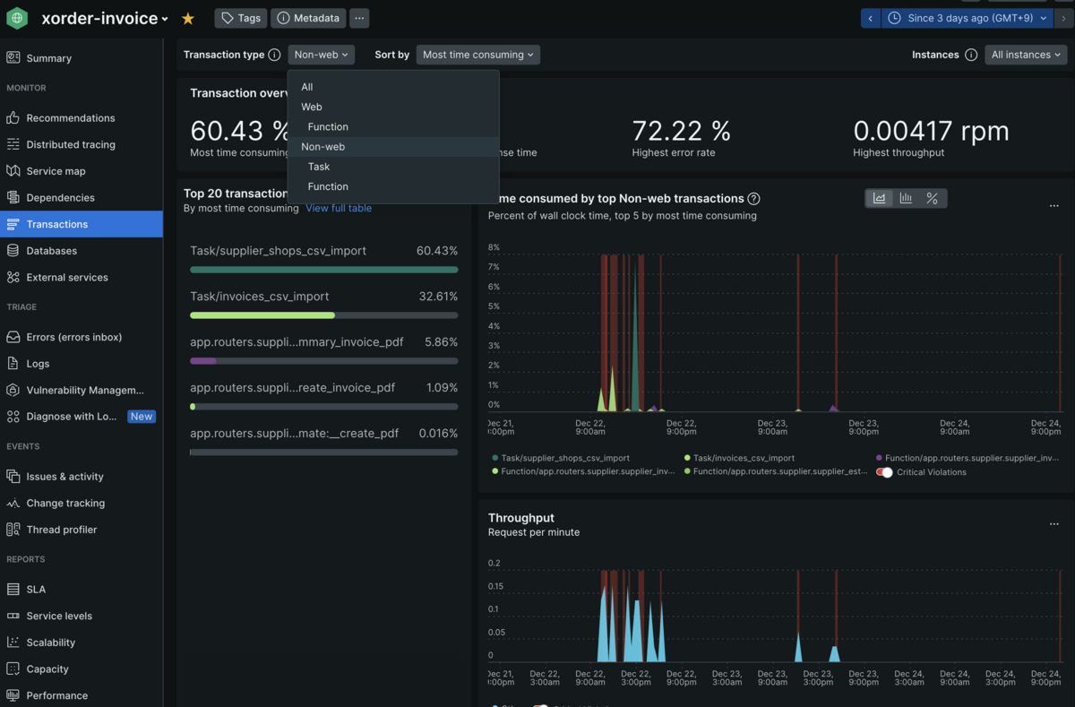Click the Diagnose with Lookout sidebar icon
This screenshot has width=1075, height=707.
click(13, 417)
